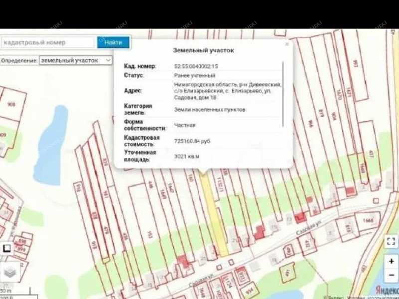This screenshot has width=399, height=299.
Task: Toggle fullscreen map view
Action: [x=391, y=242]
